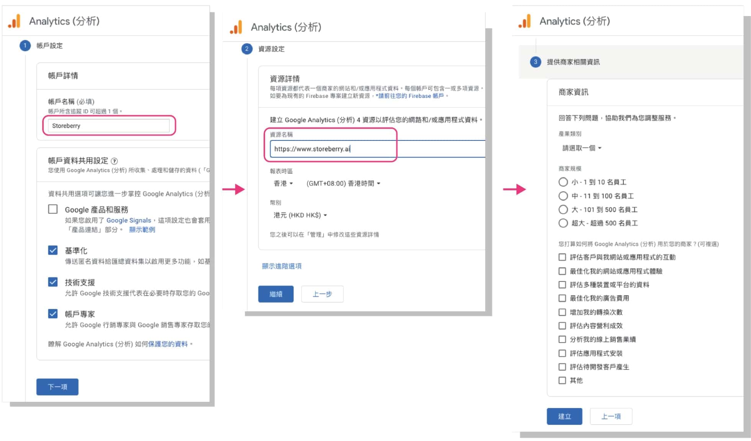Open the 港元 (HKD HK$) currency dropdown

click(300, 215)
